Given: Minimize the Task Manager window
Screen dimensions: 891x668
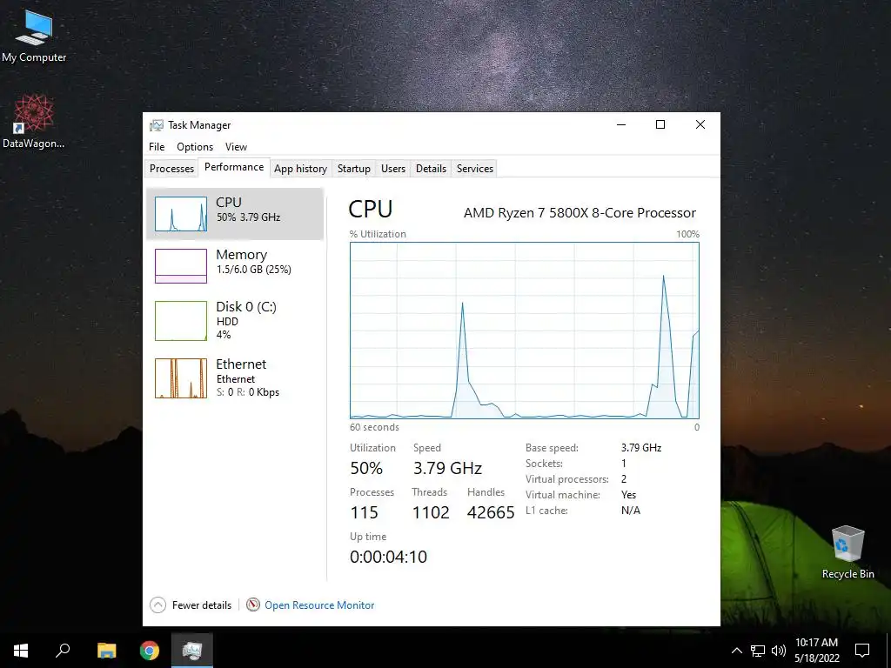Looking at the screenshot, I should (x=621, y=124).
